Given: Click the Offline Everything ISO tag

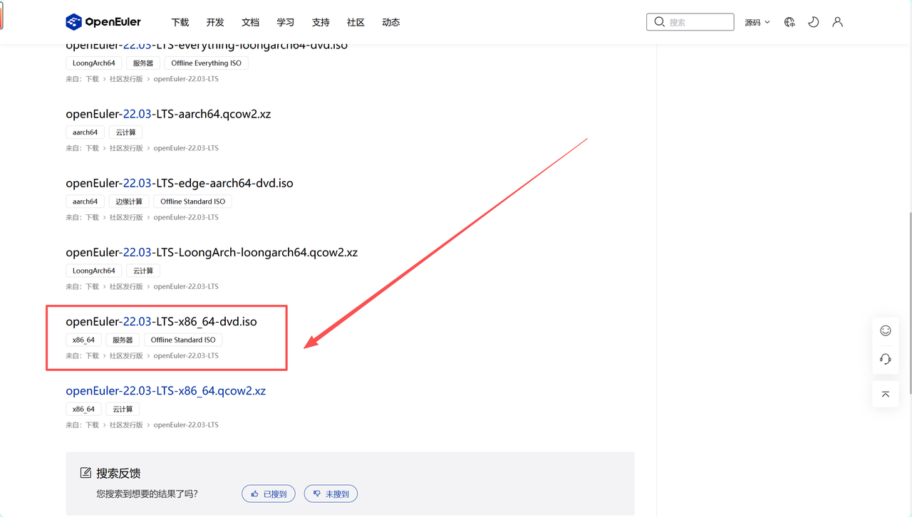Looking at the screenshot, I should (x=206, y=63).
